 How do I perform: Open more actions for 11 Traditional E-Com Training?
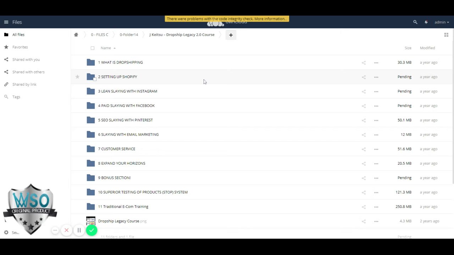[376, 207]
